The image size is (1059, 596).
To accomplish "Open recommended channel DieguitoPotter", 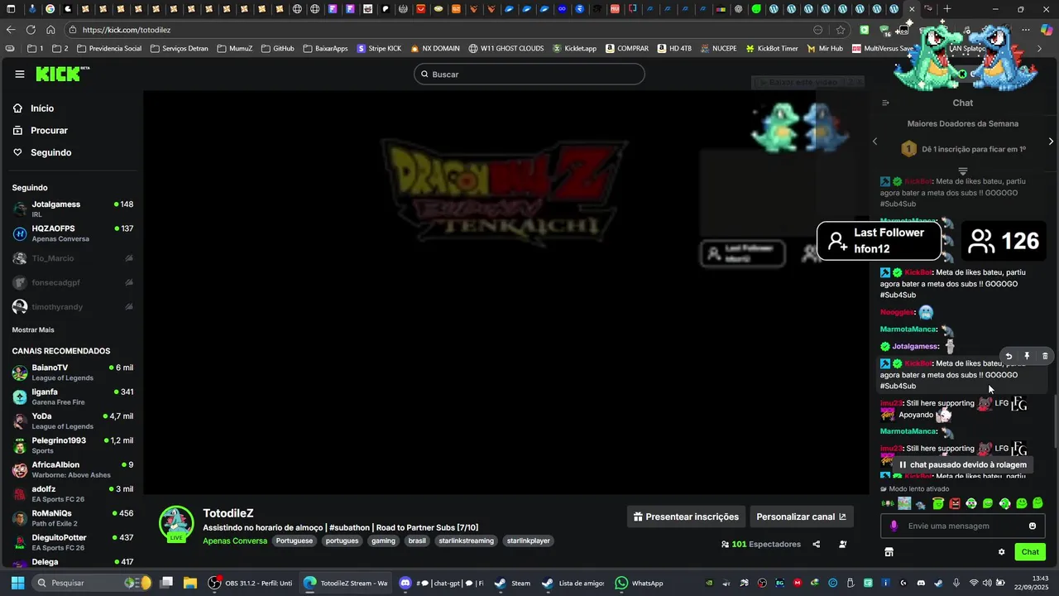I will [73, 542].
